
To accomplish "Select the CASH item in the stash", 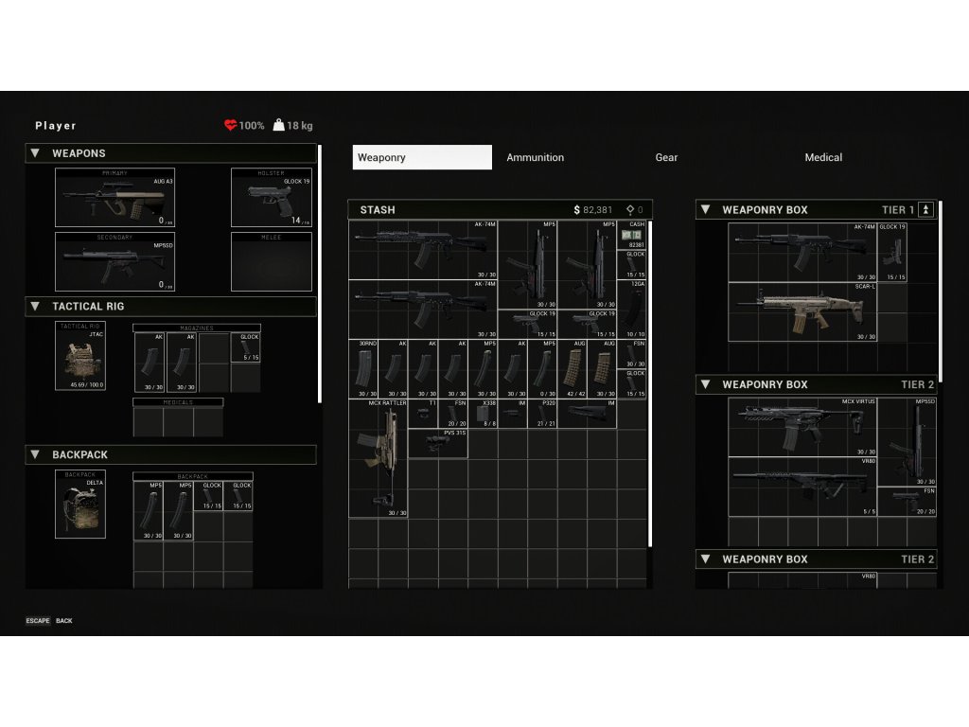I will 631,235.
